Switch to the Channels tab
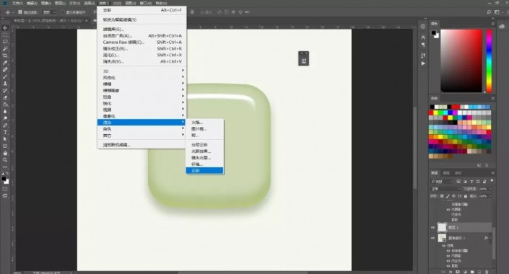 447,173
